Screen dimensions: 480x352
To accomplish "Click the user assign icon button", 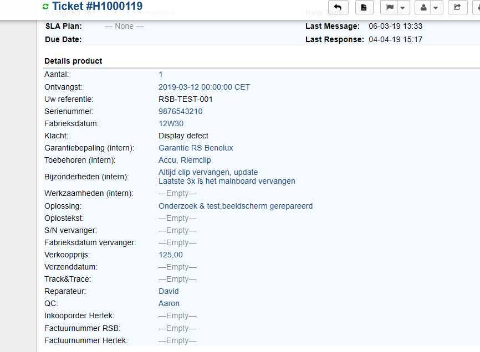I will pyautogui.click(x=423, y=7).
